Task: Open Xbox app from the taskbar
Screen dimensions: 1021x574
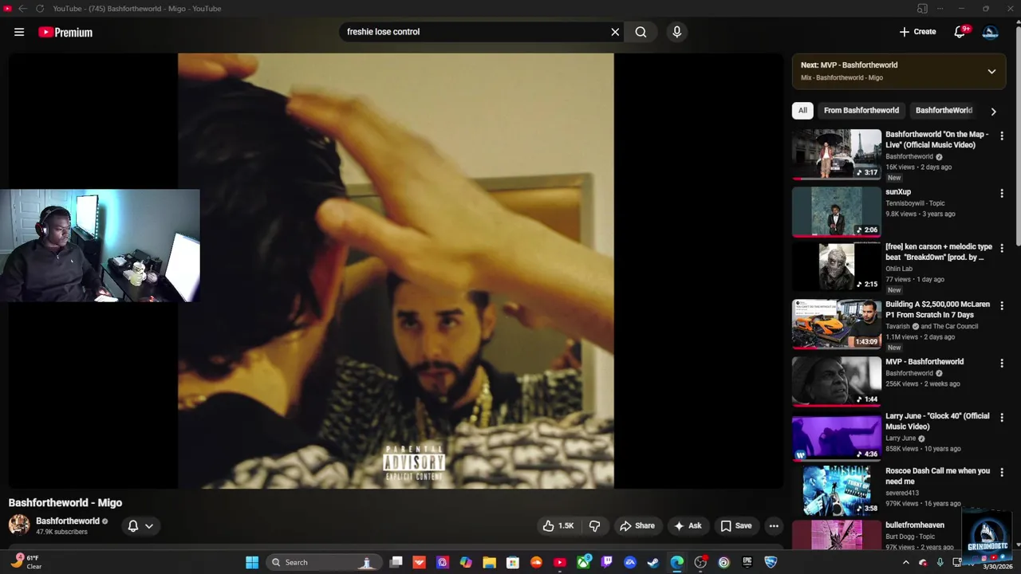Action: [583, 562]
